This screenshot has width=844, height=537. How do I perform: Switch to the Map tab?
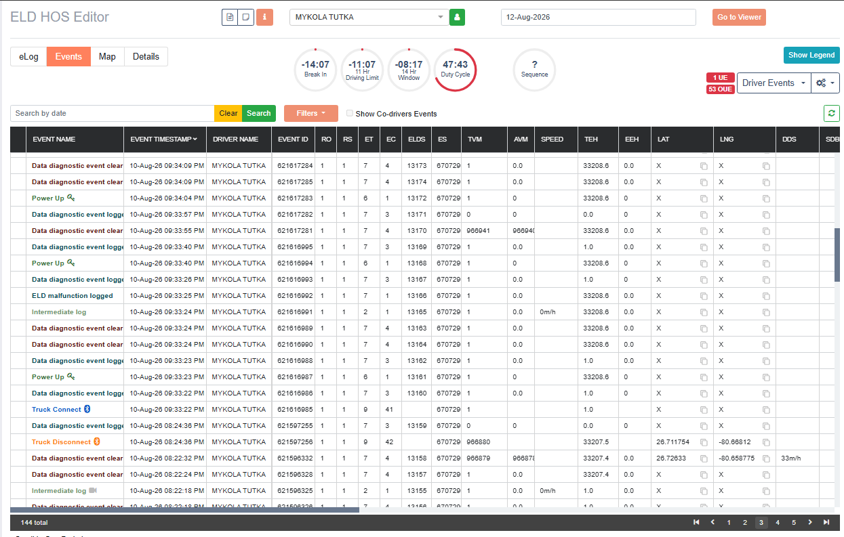pyautogui.click(x=107, y=56)
